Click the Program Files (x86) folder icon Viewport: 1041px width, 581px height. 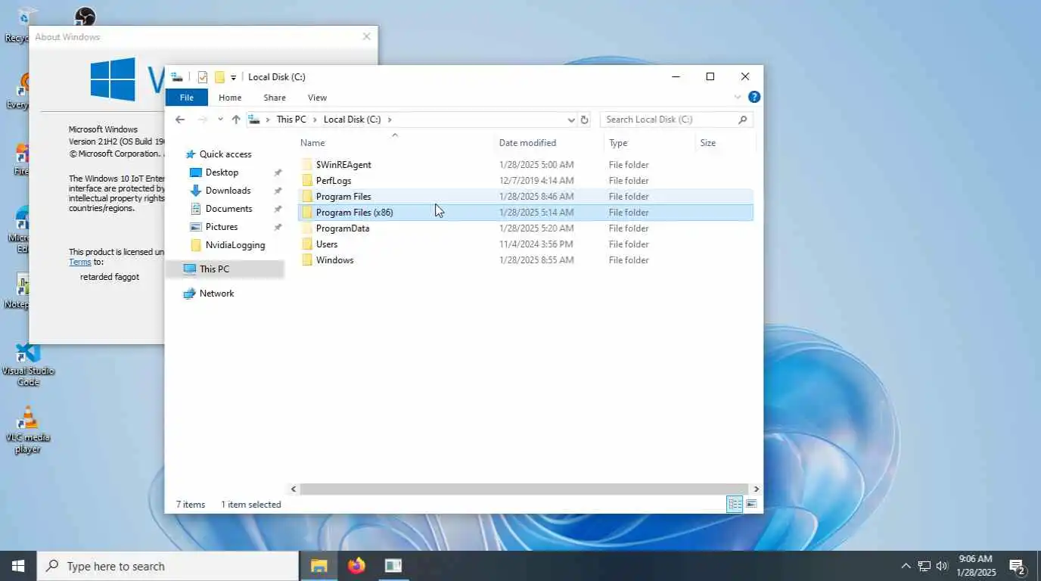(306, 213)
